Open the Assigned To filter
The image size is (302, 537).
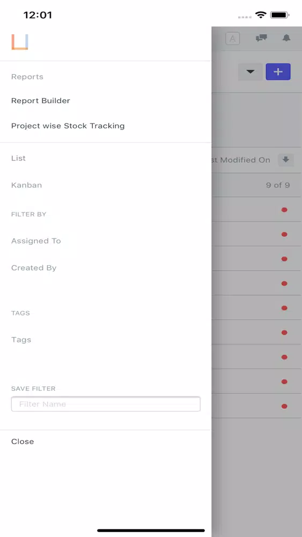tap(36, 241)
